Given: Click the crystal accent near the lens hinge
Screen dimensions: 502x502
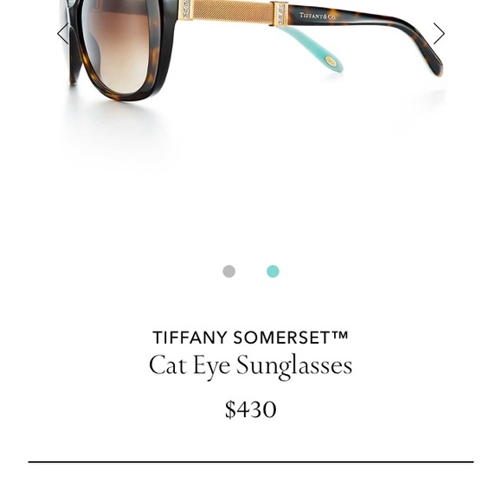Looking at the screenshot, I should 186,9.
